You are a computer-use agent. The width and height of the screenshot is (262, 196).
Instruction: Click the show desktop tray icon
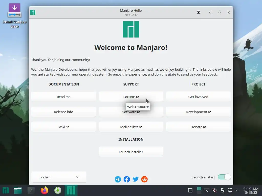(190, 190)
